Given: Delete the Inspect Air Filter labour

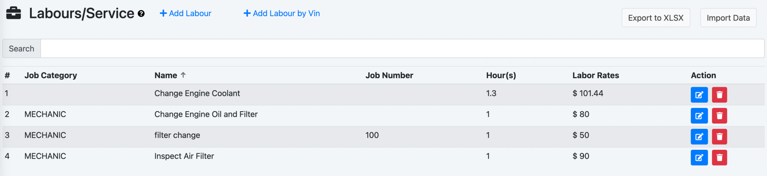Looking at the screenshot, I should coord(719,158).
